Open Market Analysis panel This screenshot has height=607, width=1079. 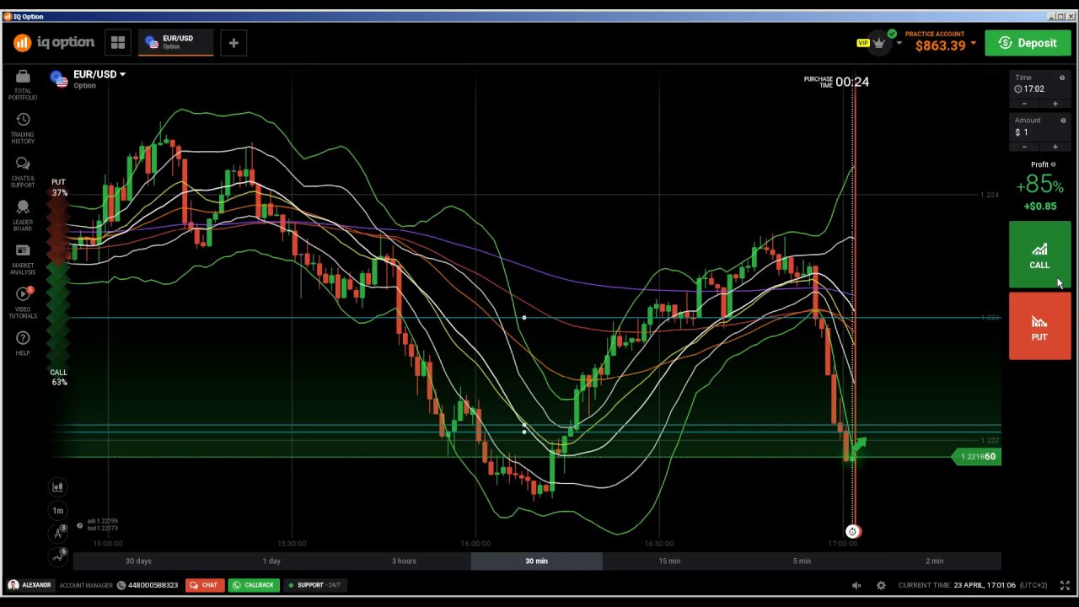[x=23, y=260]
